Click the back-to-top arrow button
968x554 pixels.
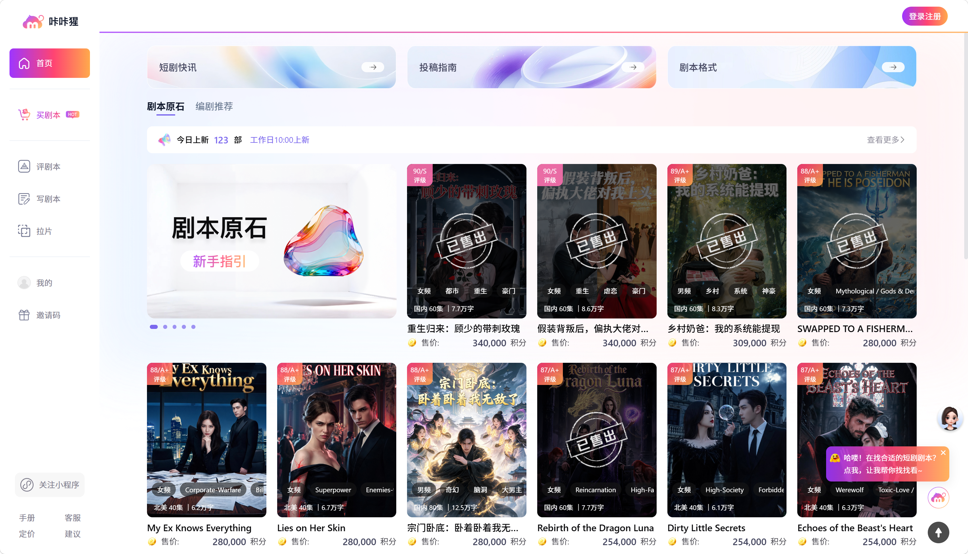(x=938, y=532)
